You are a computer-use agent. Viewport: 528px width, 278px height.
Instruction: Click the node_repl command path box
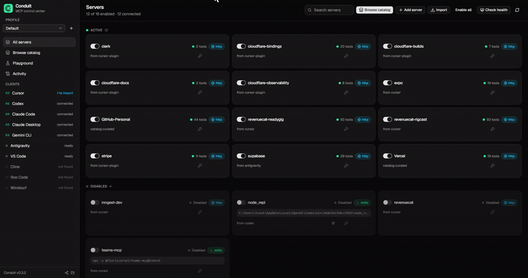(304, 213)
